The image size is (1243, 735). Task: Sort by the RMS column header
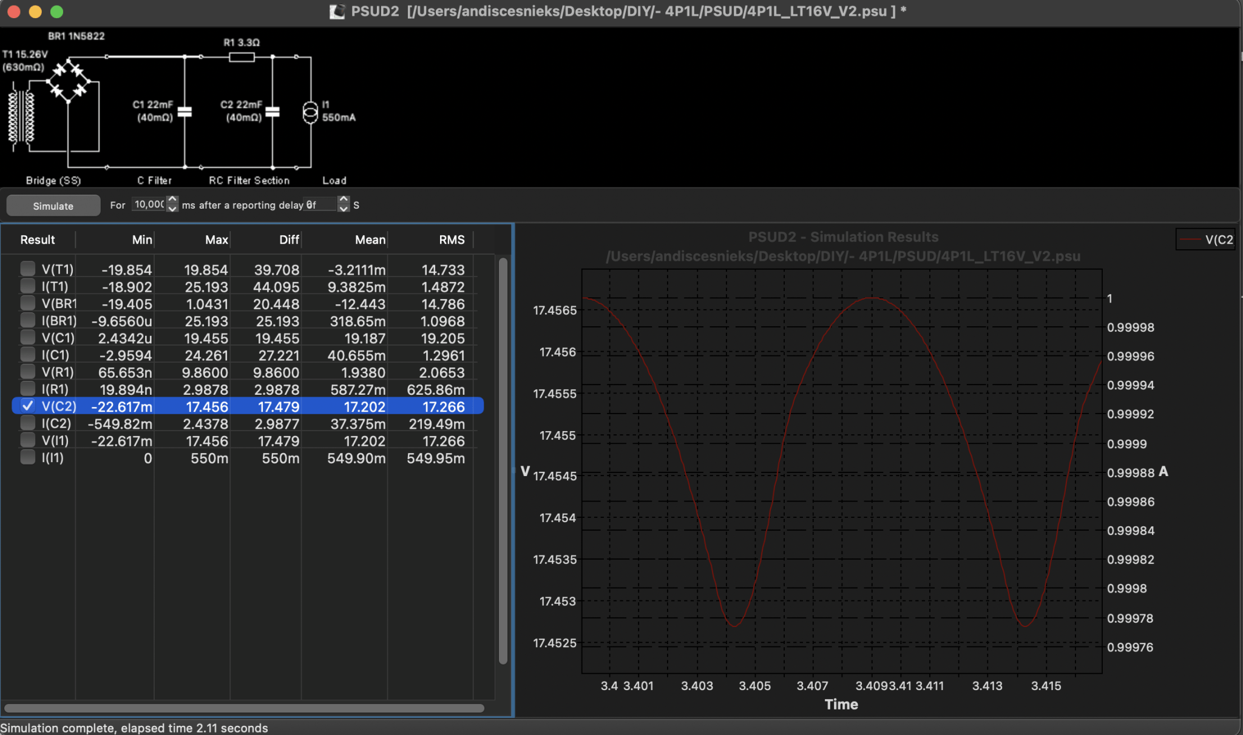coord(452,240)
